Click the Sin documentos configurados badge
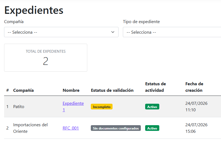The image size is (221, 142). 116,128
